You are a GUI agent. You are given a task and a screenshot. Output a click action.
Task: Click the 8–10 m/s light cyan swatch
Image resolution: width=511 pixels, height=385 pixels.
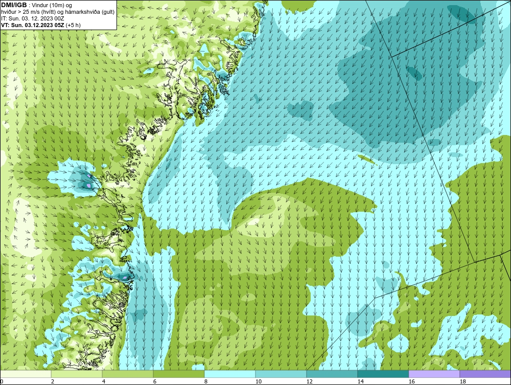pyautogui.click(x=230, y=374)
